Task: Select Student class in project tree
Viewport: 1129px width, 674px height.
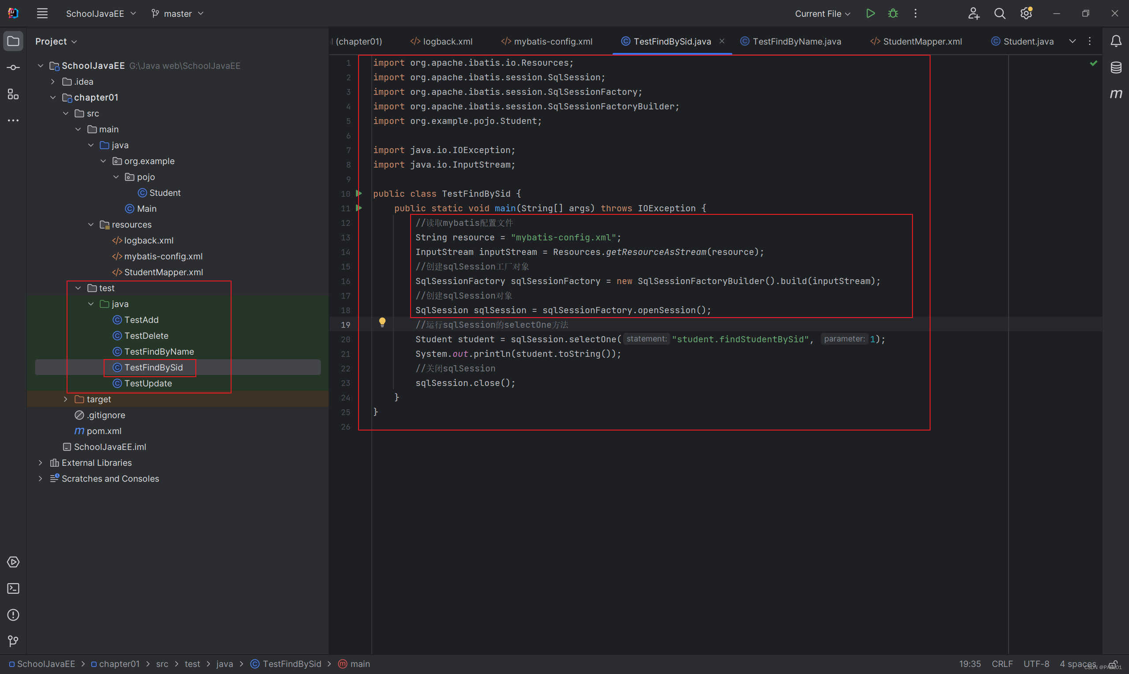Action: pyautogui.click(x=159, y=193)
